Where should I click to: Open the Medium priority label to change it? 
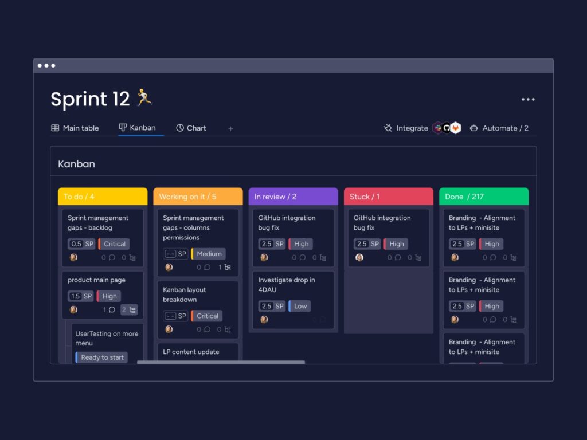point(209,253)
